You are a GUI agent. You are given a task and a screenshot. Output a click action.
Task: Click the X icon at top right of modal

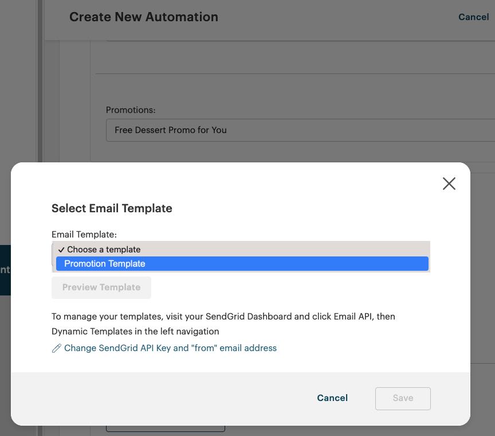pos(449,183)
